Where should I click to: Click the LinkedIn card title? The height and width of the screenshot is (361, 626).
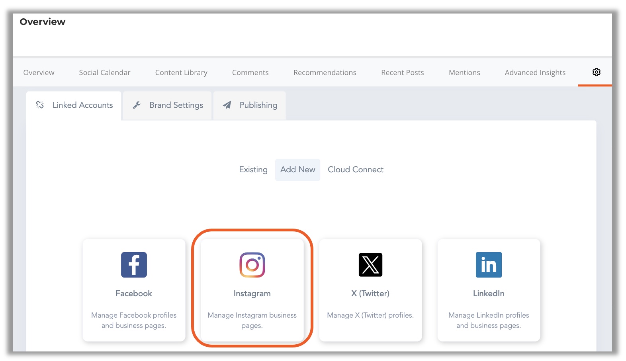489,293
